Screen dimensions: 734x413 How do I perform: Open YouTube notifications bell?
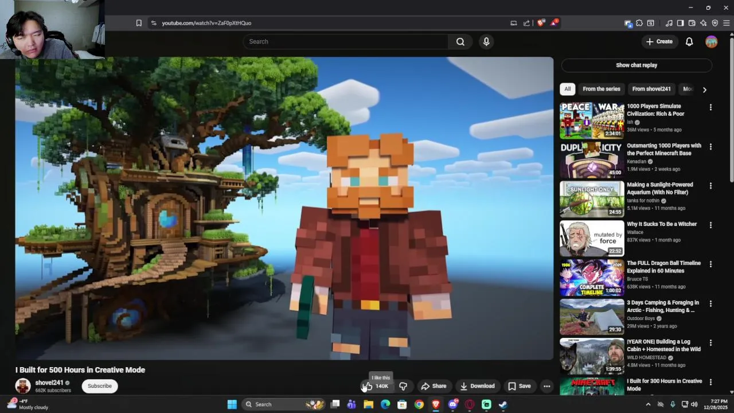click(689, 41)
